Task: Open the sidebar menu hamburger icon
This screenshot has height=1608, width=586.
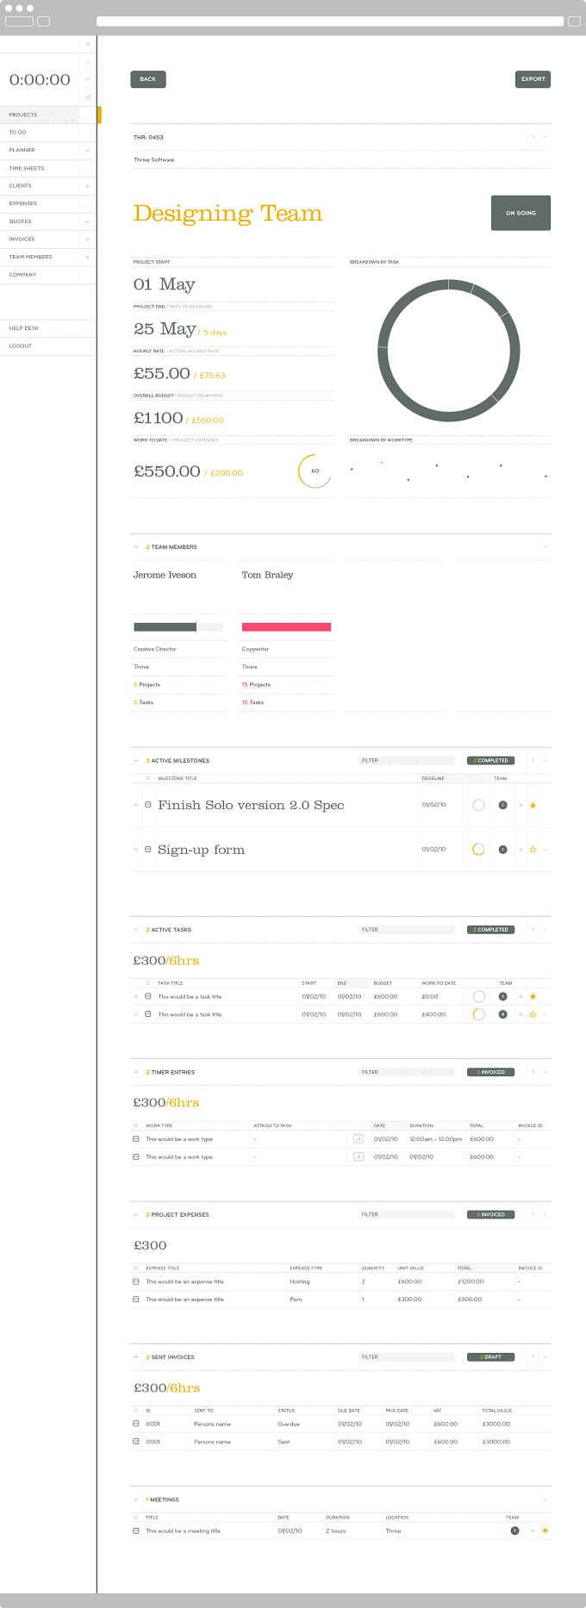Action: pyautogui.click(x=88, y=44)
